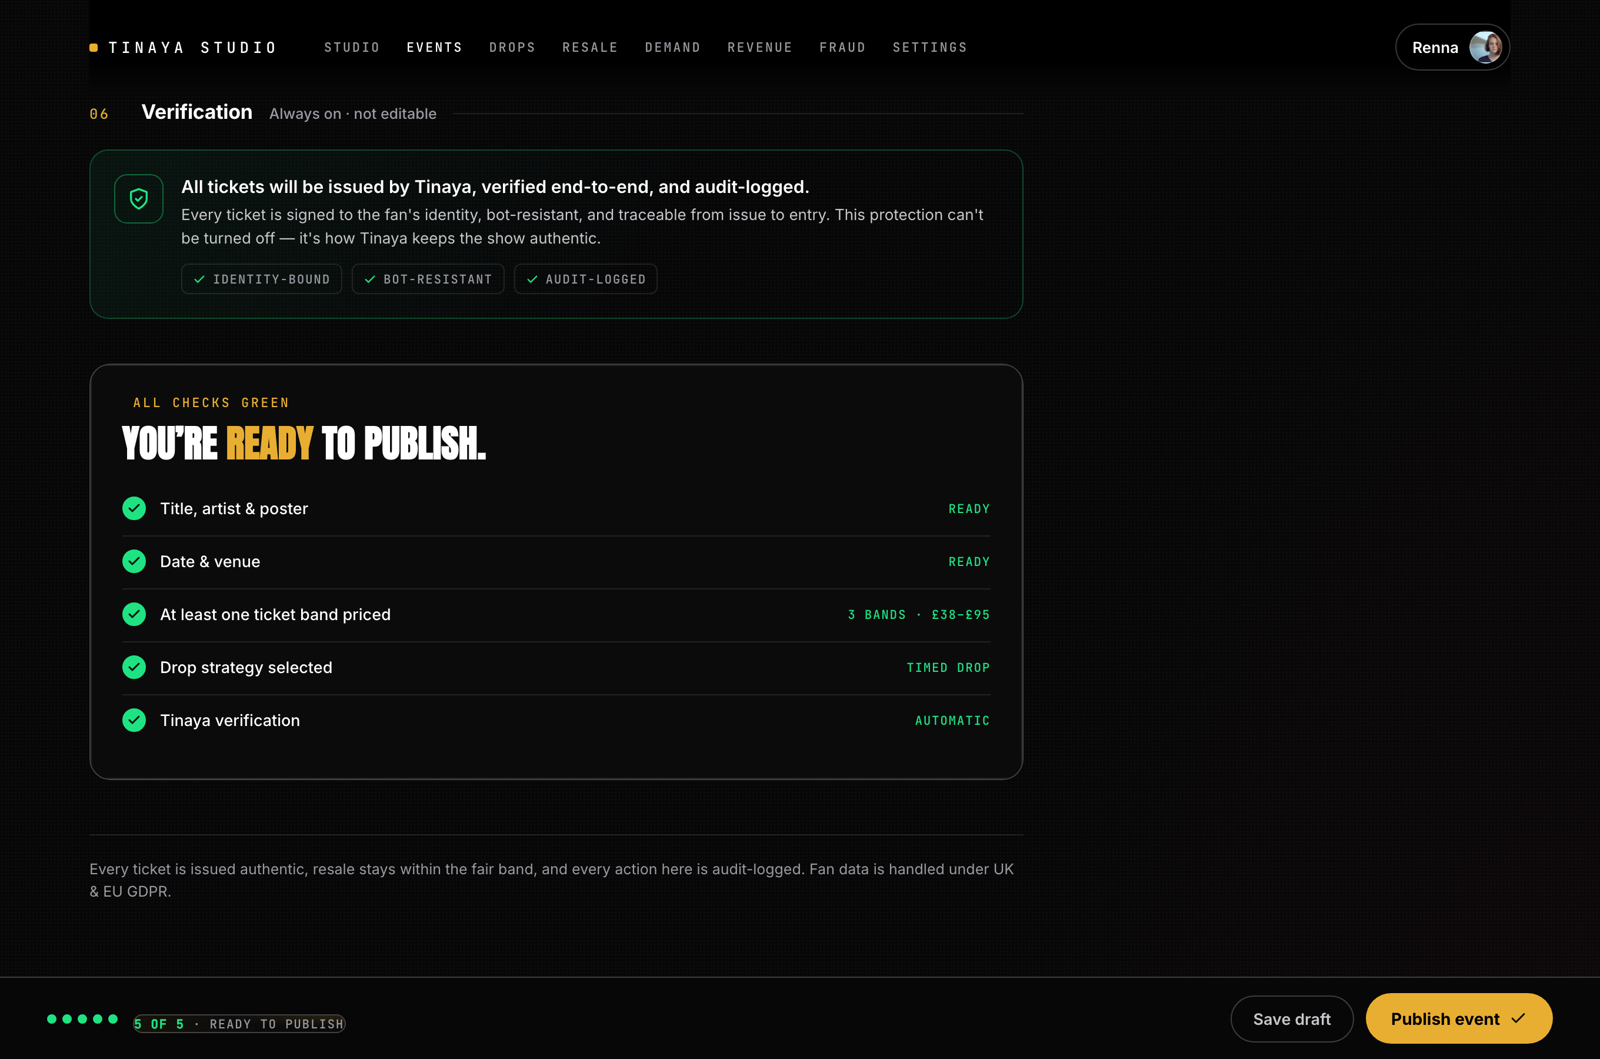This screenshot has height=1059, width=1600.
Task: Open the Renna profile menu
Action: [1452, 47]
